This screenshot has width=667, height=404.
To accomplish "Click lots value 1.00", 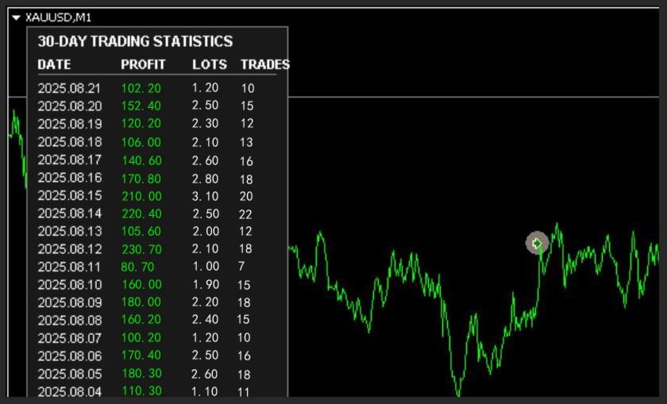I will pos(206,267).
